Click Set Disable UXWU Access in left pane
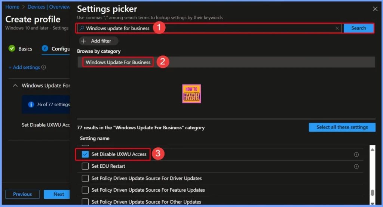The image size is (383, 207). point(46,125)
